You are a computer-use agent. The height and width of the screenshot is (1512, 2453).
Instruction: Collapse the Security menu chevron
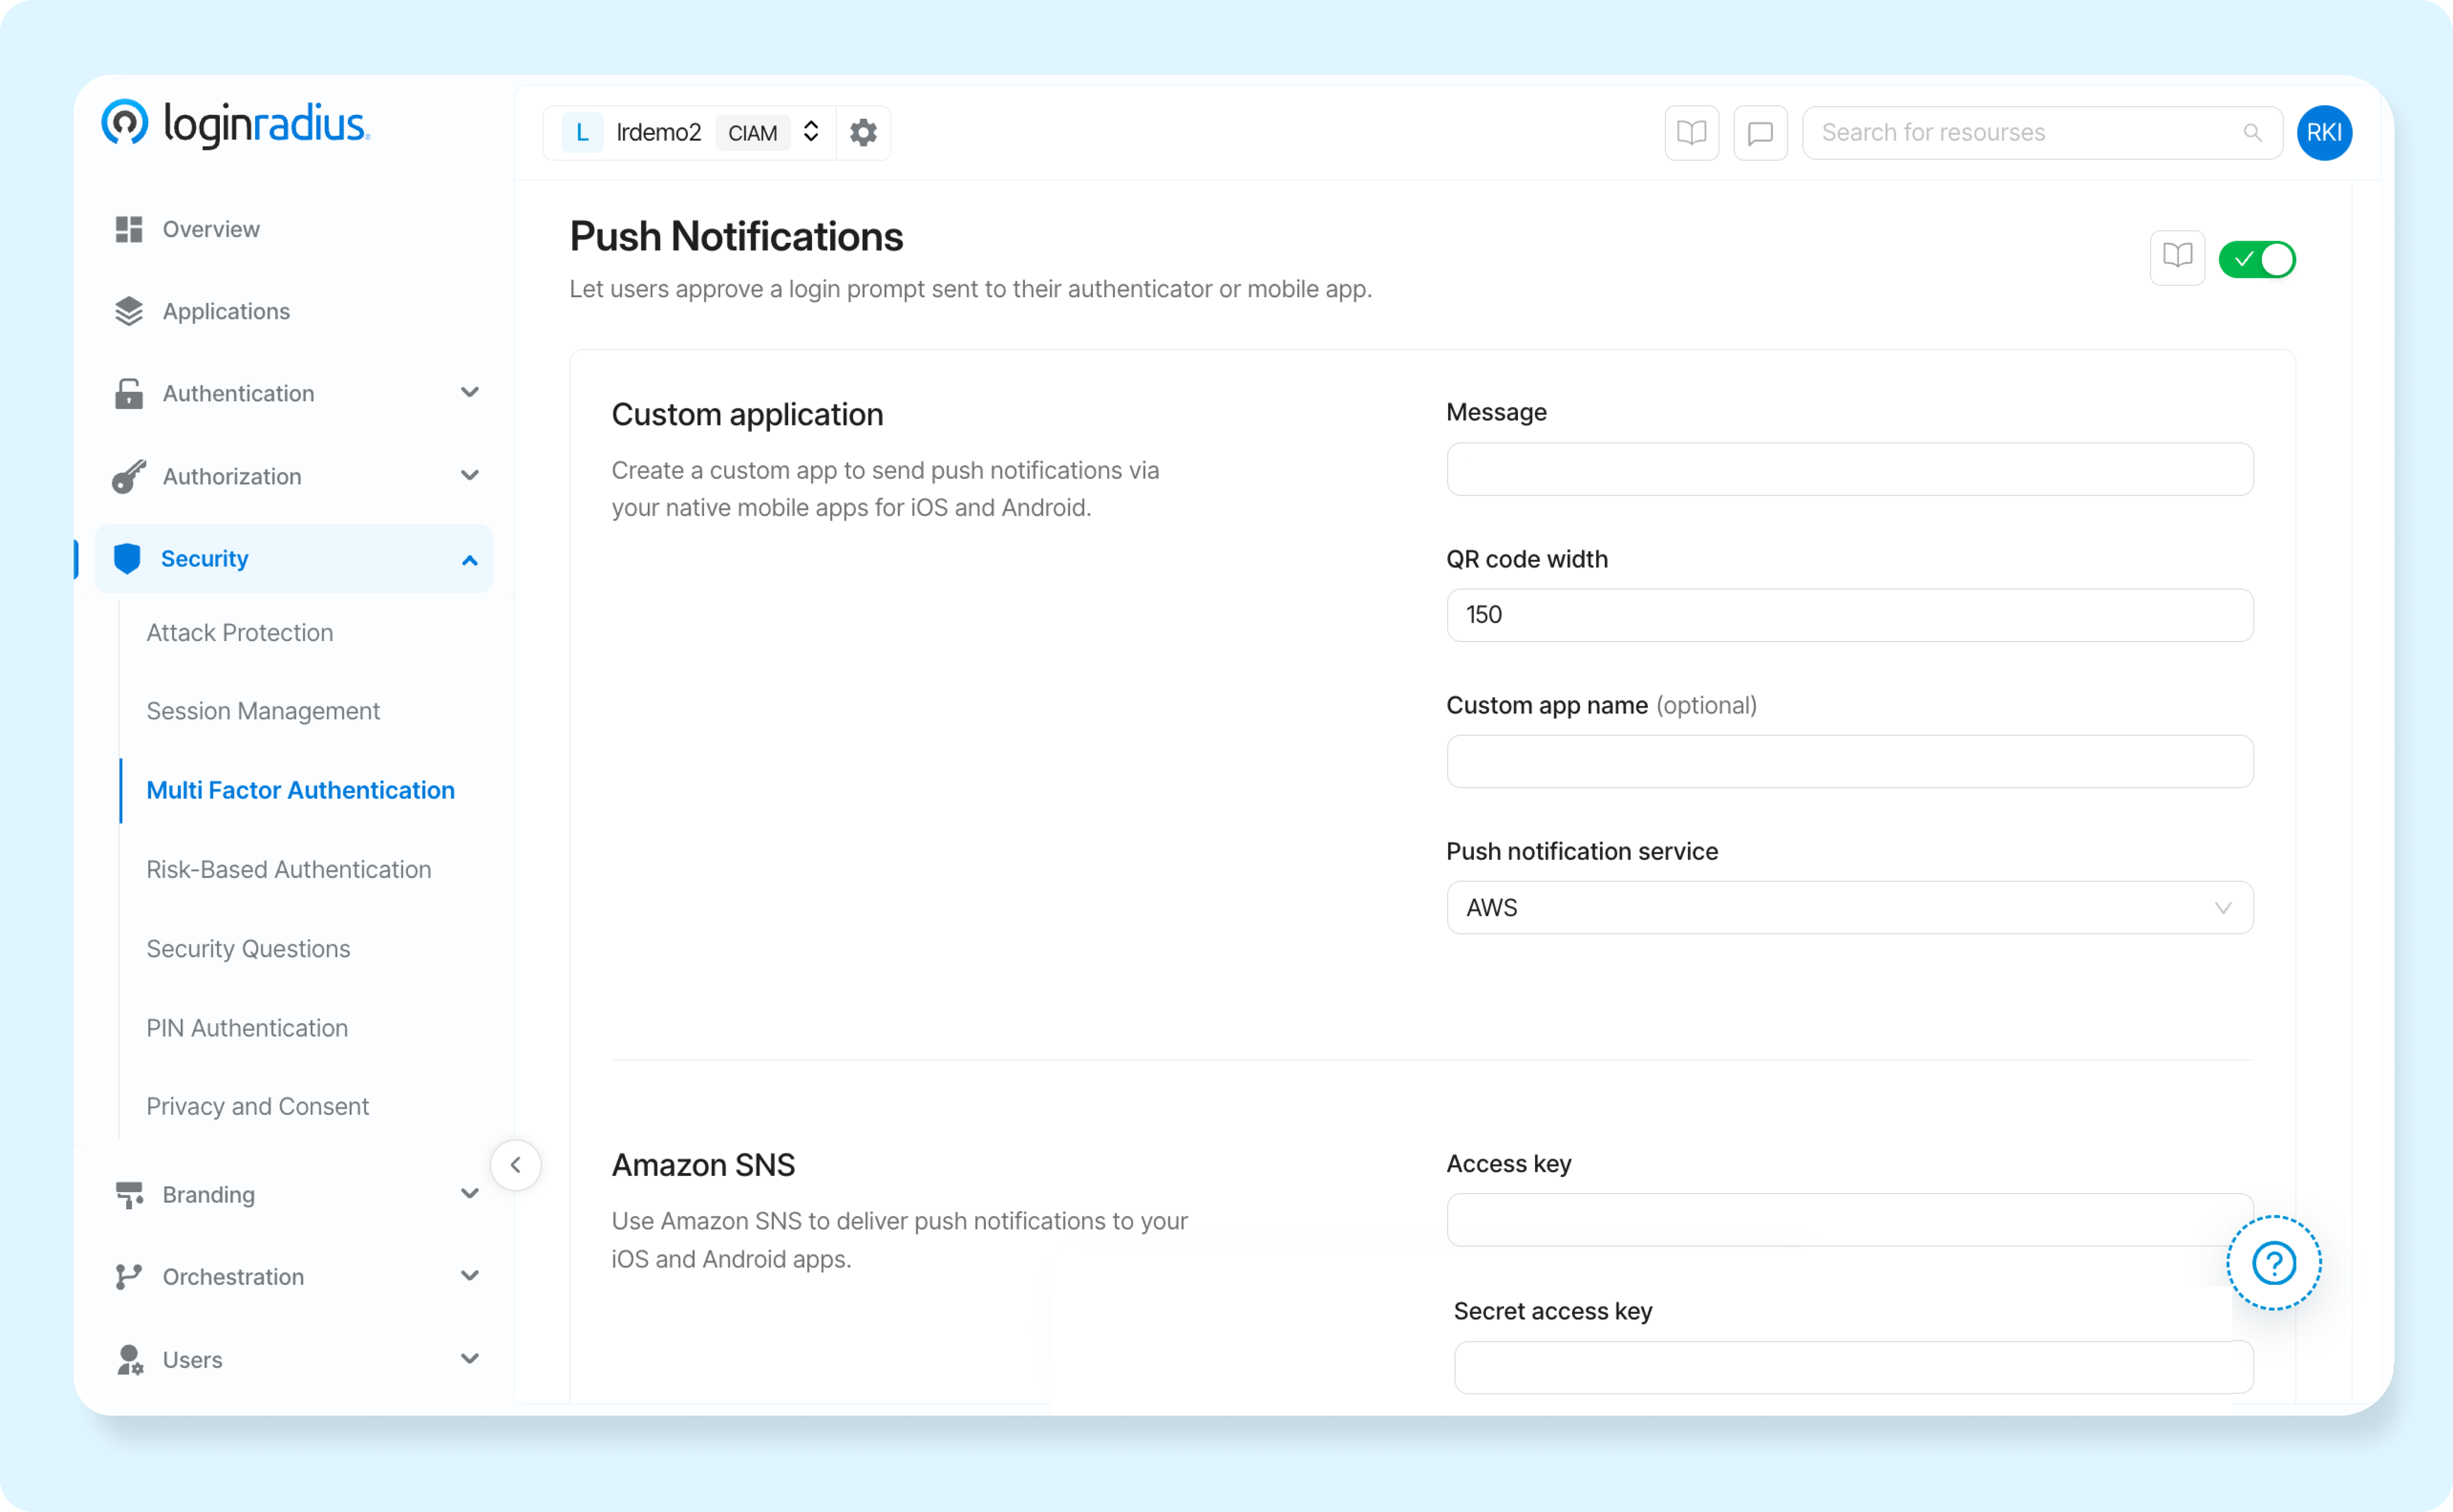[x=469, y=560]
